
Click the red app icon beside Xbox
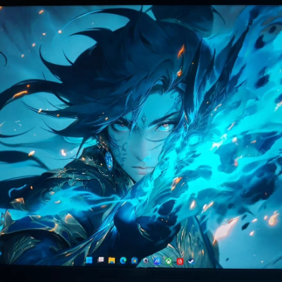180,261
